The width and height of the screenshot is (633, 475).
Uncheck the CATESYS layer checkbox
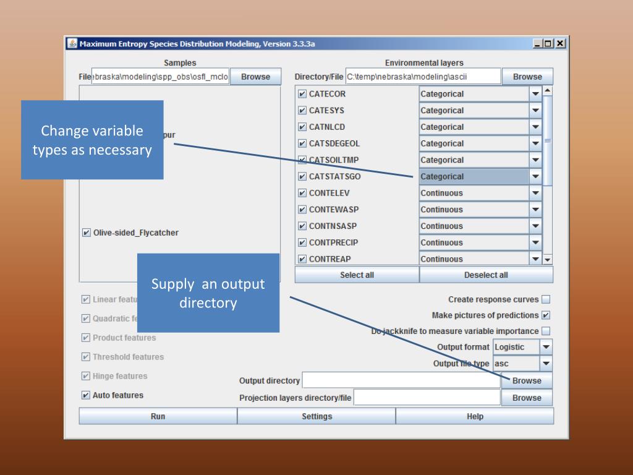(x=302, y=110)
